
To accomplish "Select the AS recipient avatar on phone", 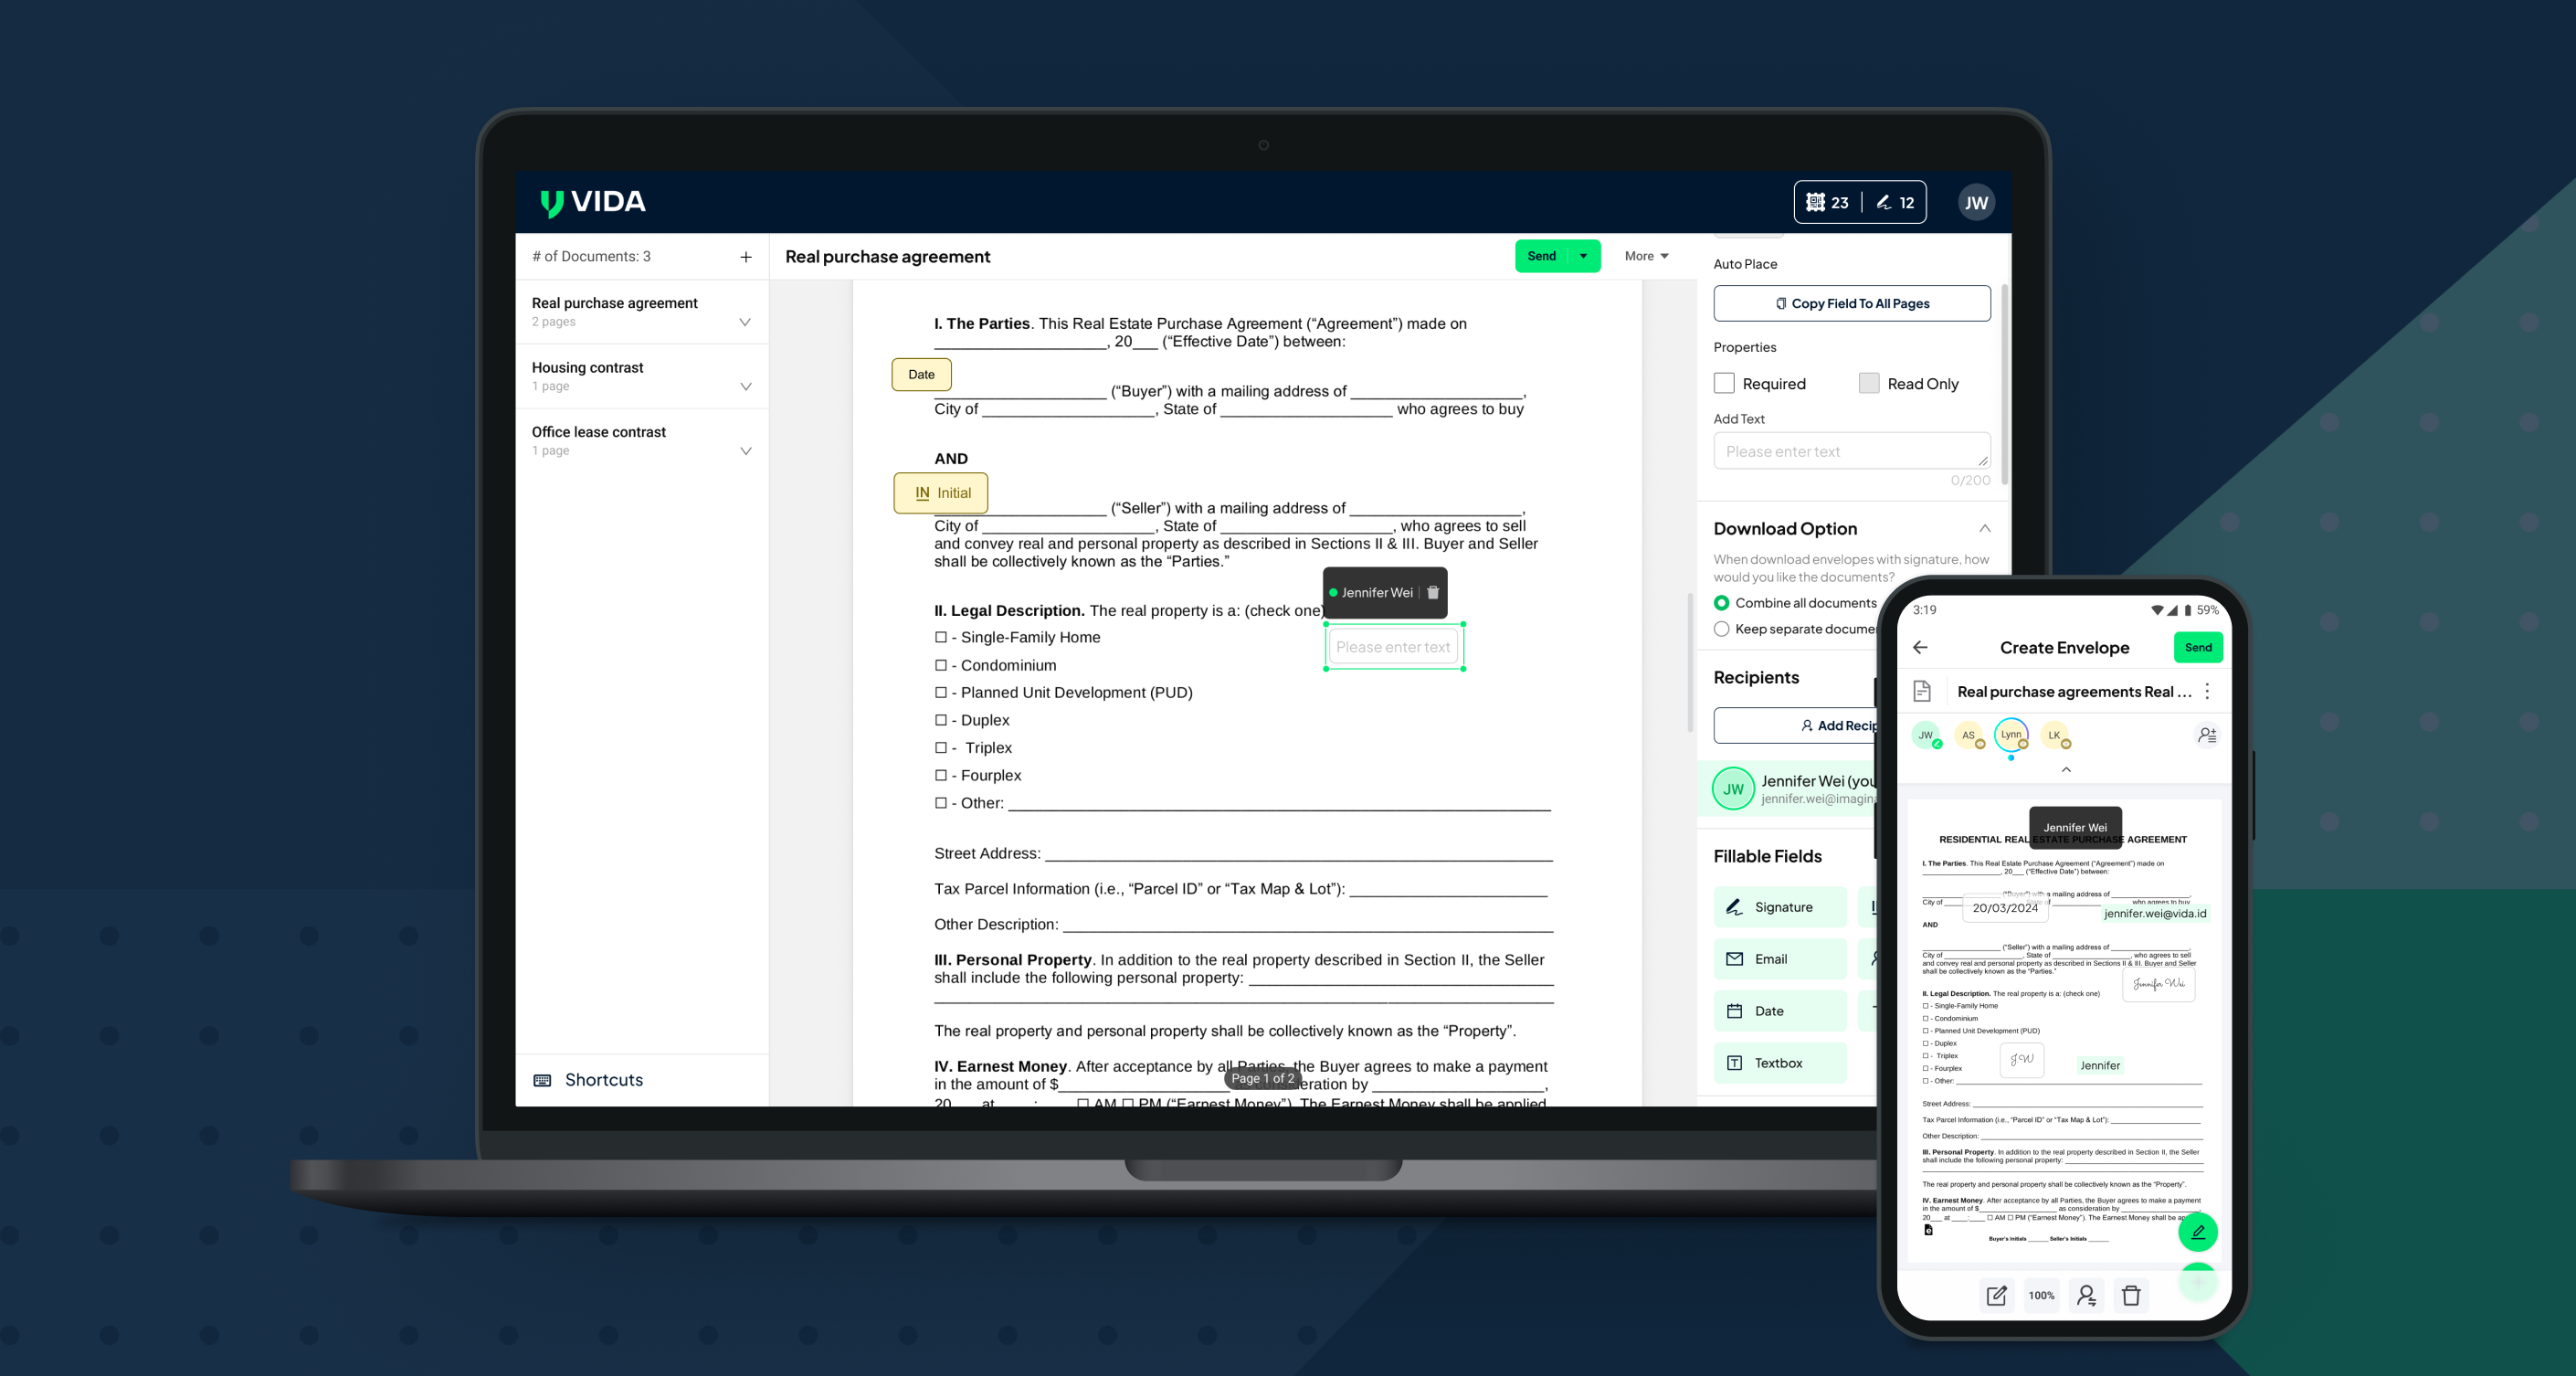I will (x=1968, y=735).
